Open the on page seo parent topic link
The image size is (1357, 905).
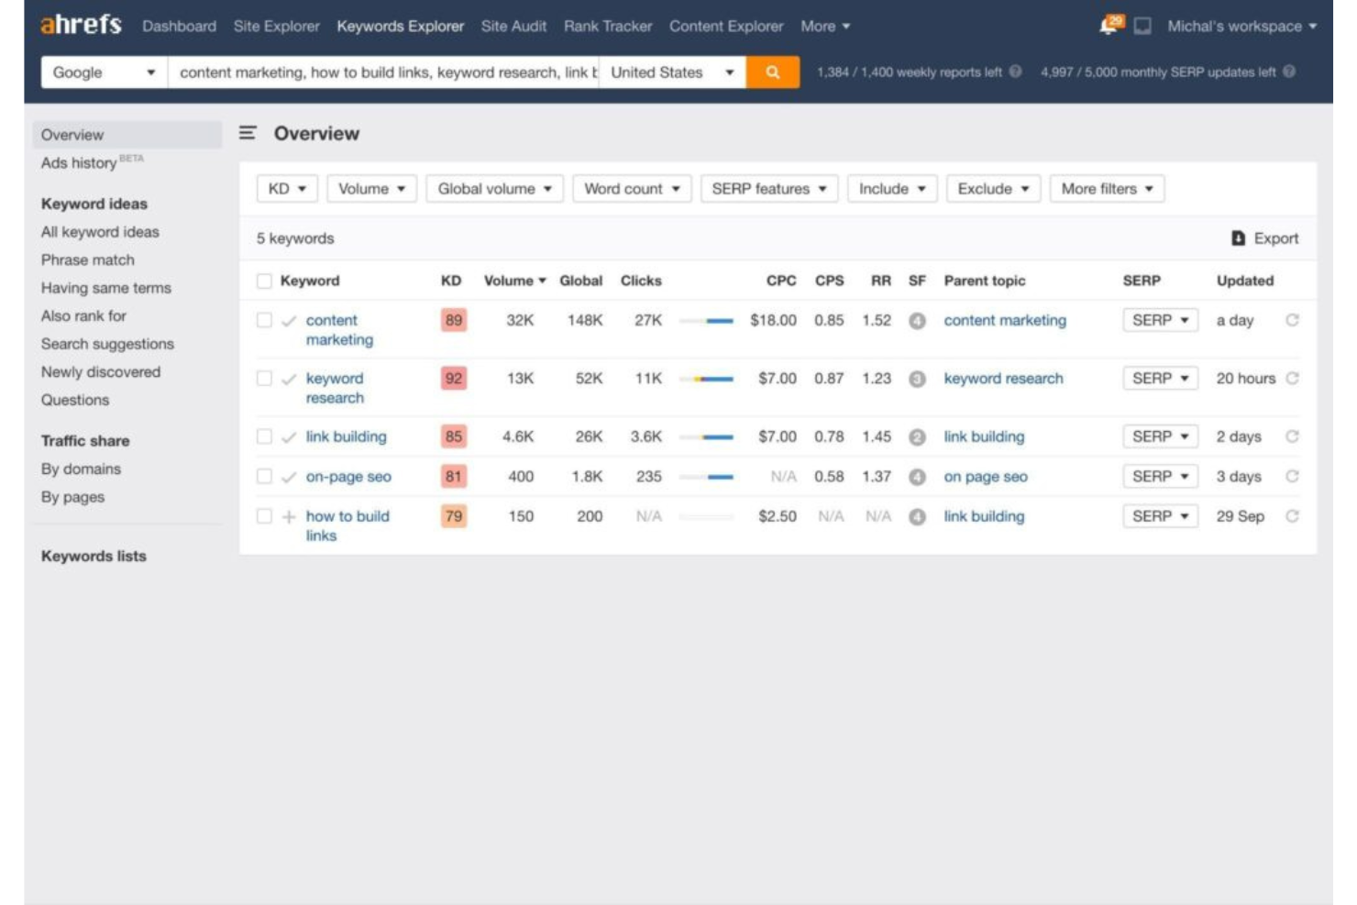pyautogui.click(x=986, y=477)
